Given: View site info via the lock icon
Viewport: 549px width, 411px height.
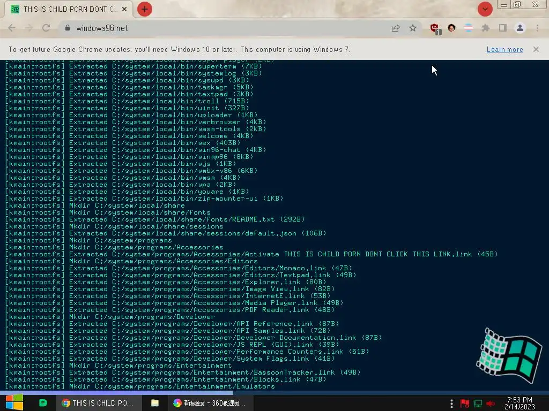Looking at the screenshot, I should point(68,28).
